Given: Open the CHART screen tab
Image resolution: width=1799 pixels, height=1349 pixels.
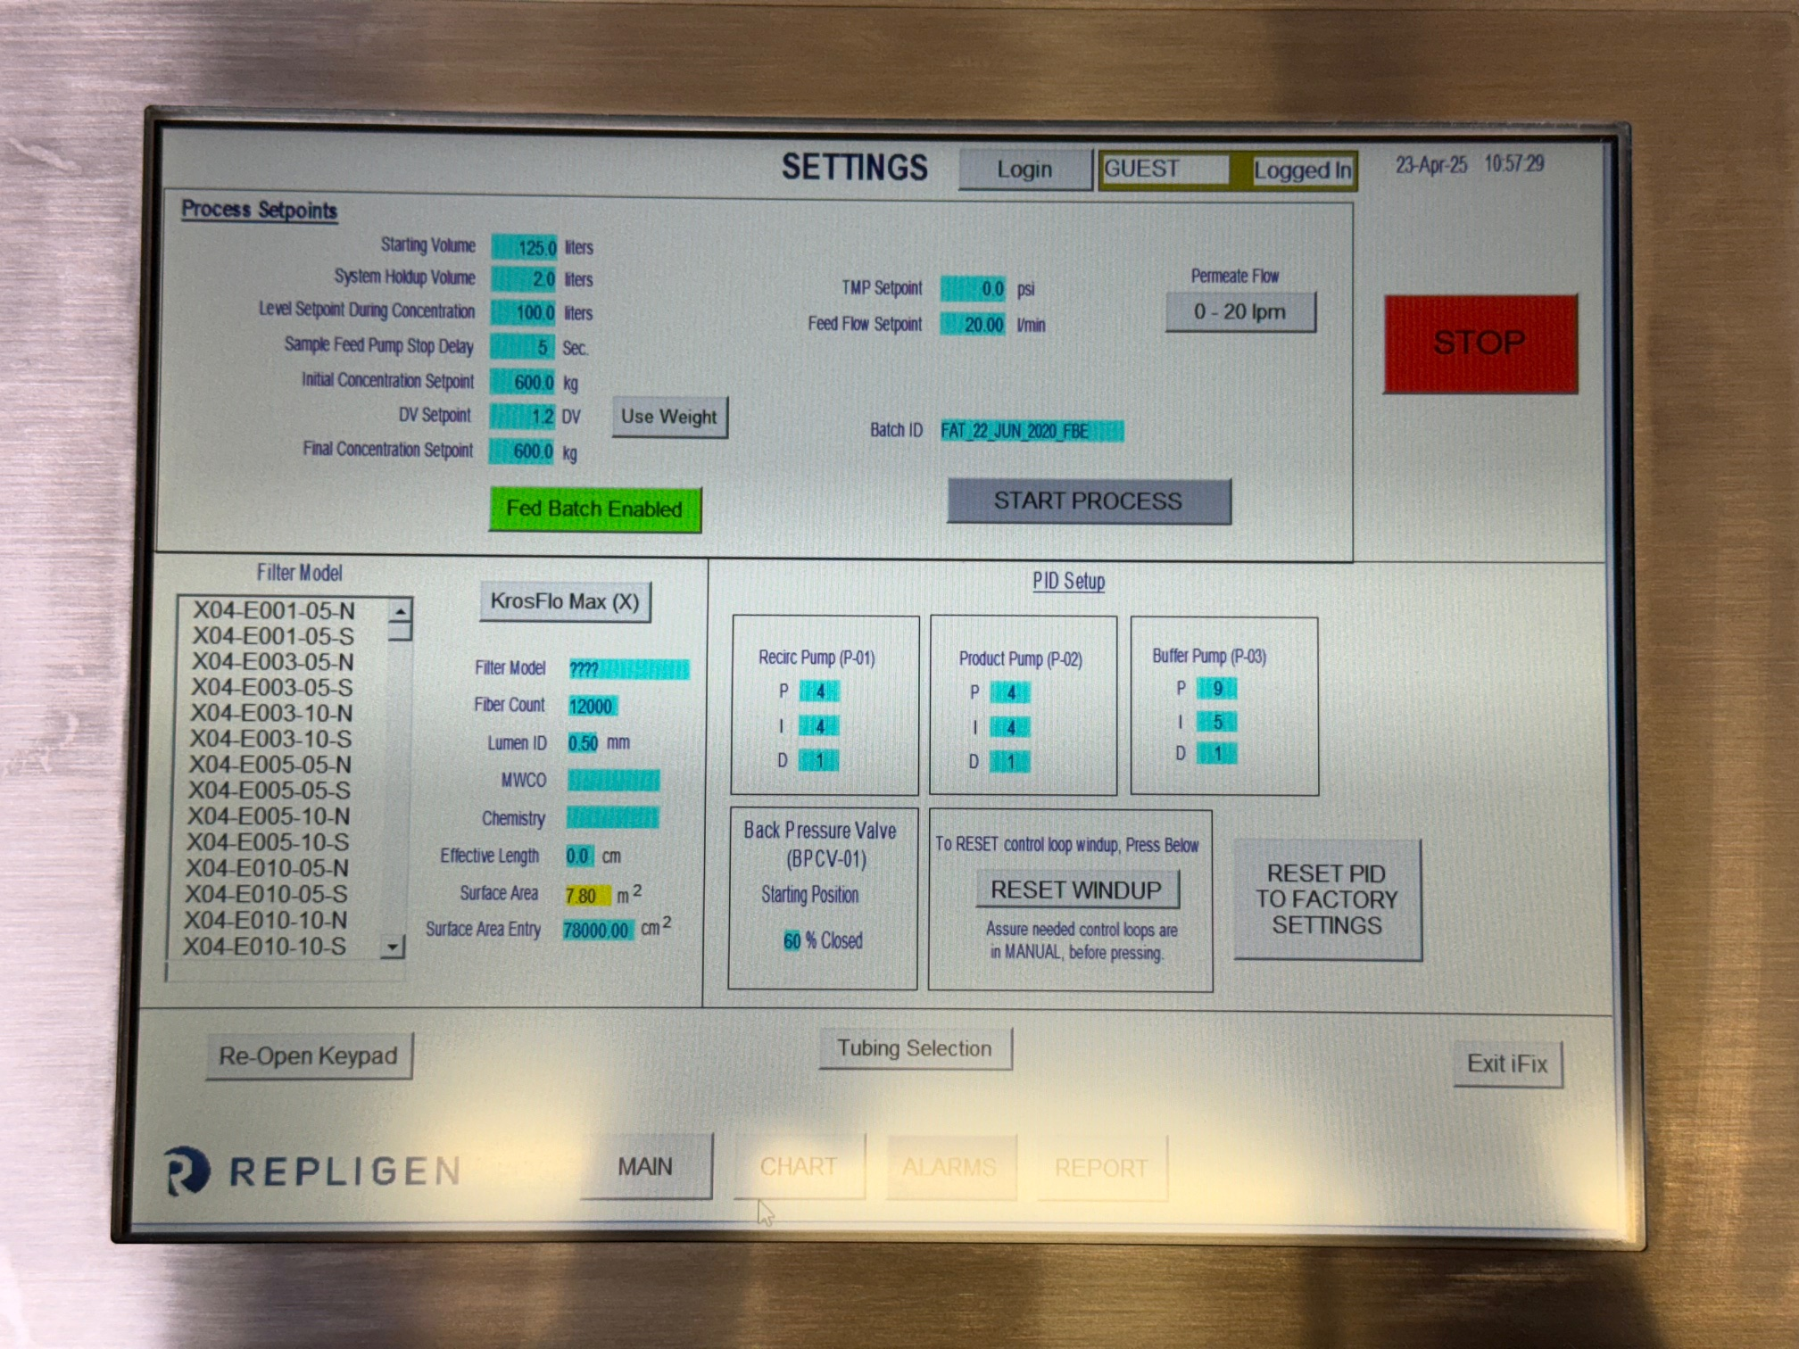Looking at the screenshot, I should pyautogui.click(x=799, y=1167).
